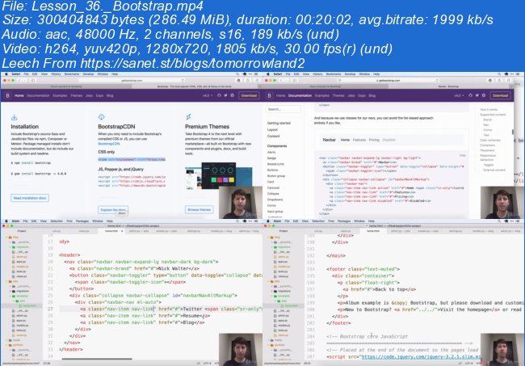Click Documentation nav link in top-left frame
The image size is (525, 366).
click(38, 95)
